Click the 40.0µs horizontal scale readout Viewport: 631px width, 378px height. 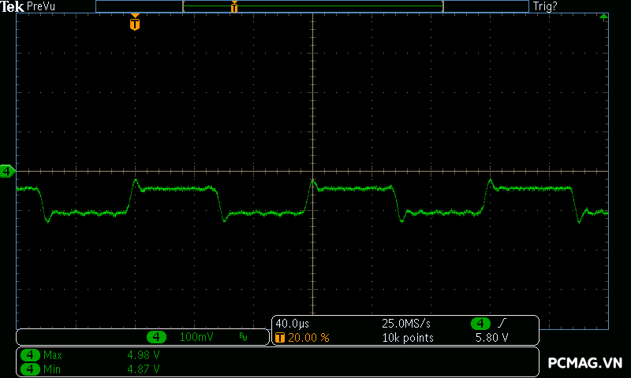293,324
